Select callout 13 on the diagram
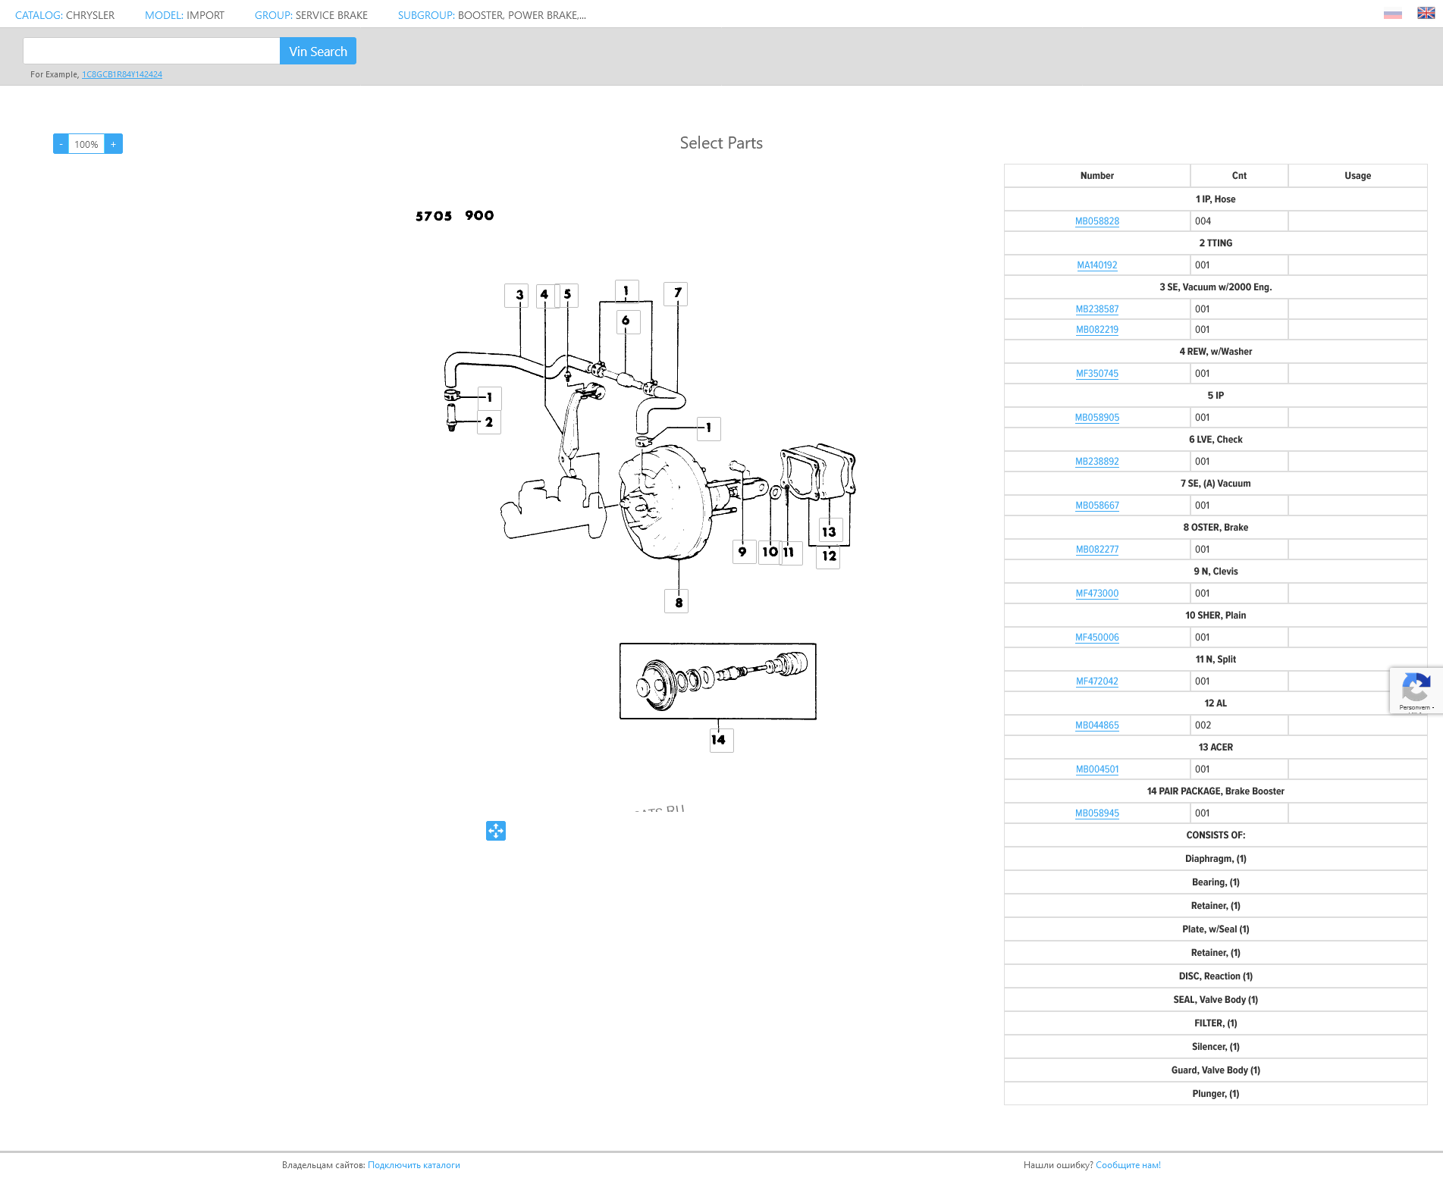1443x1178 pixels. tap(831, 531)
